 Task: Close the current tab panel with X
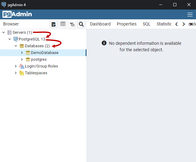pos(191,24)
